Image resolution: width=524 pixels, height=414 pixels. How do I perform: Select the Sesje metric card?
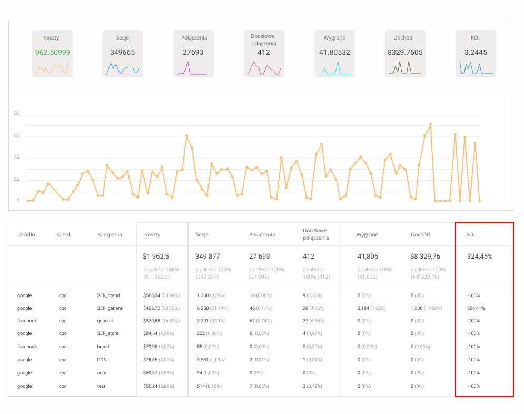(x=123, y=54)
